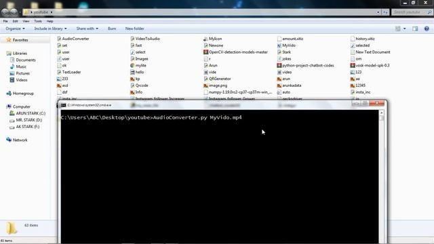Open Homegroup in navigation pane
Screen dimensions: 434x244
(23, 94)
